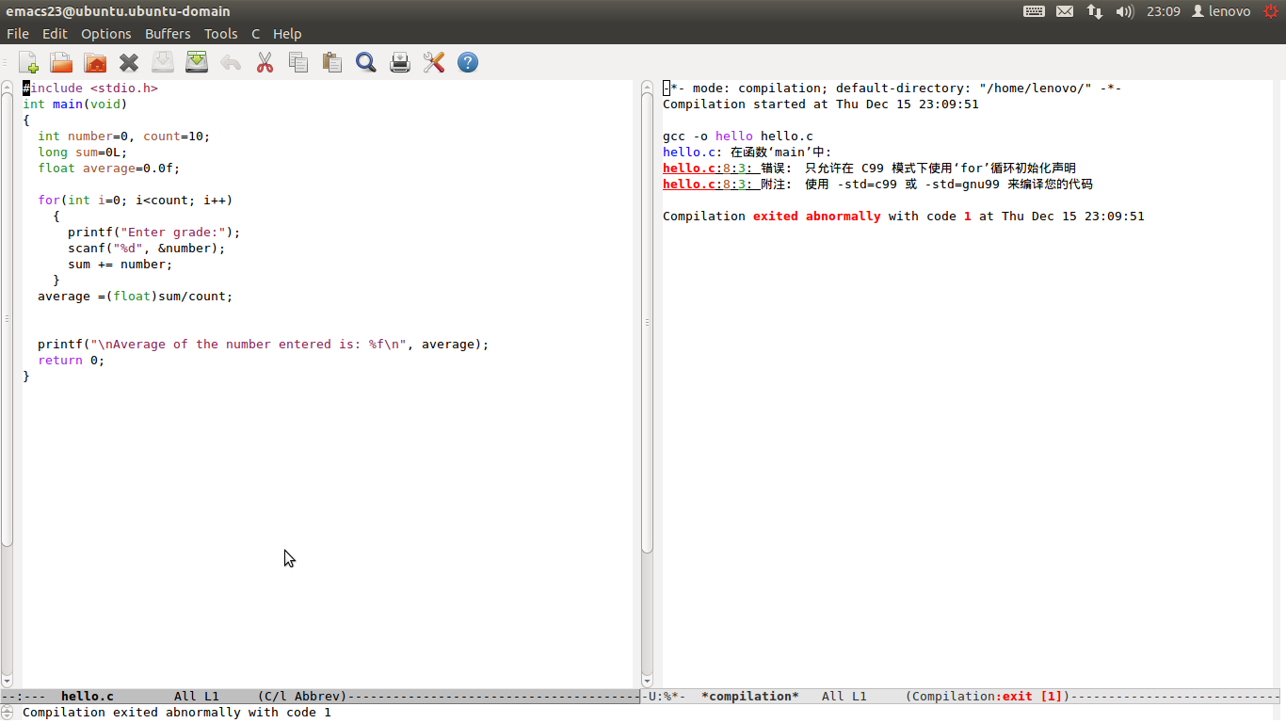Click the 'float average=0.0f;' line

[109, 169]
